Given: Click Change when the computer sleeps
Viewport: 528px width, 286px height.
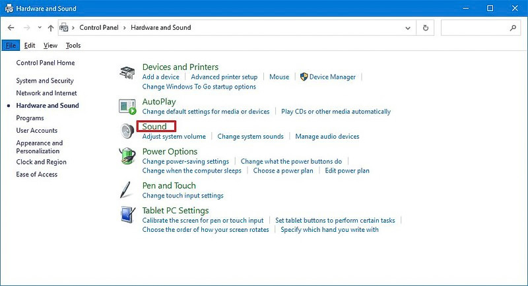Looking at the screenshot, I should click(191, 170).
